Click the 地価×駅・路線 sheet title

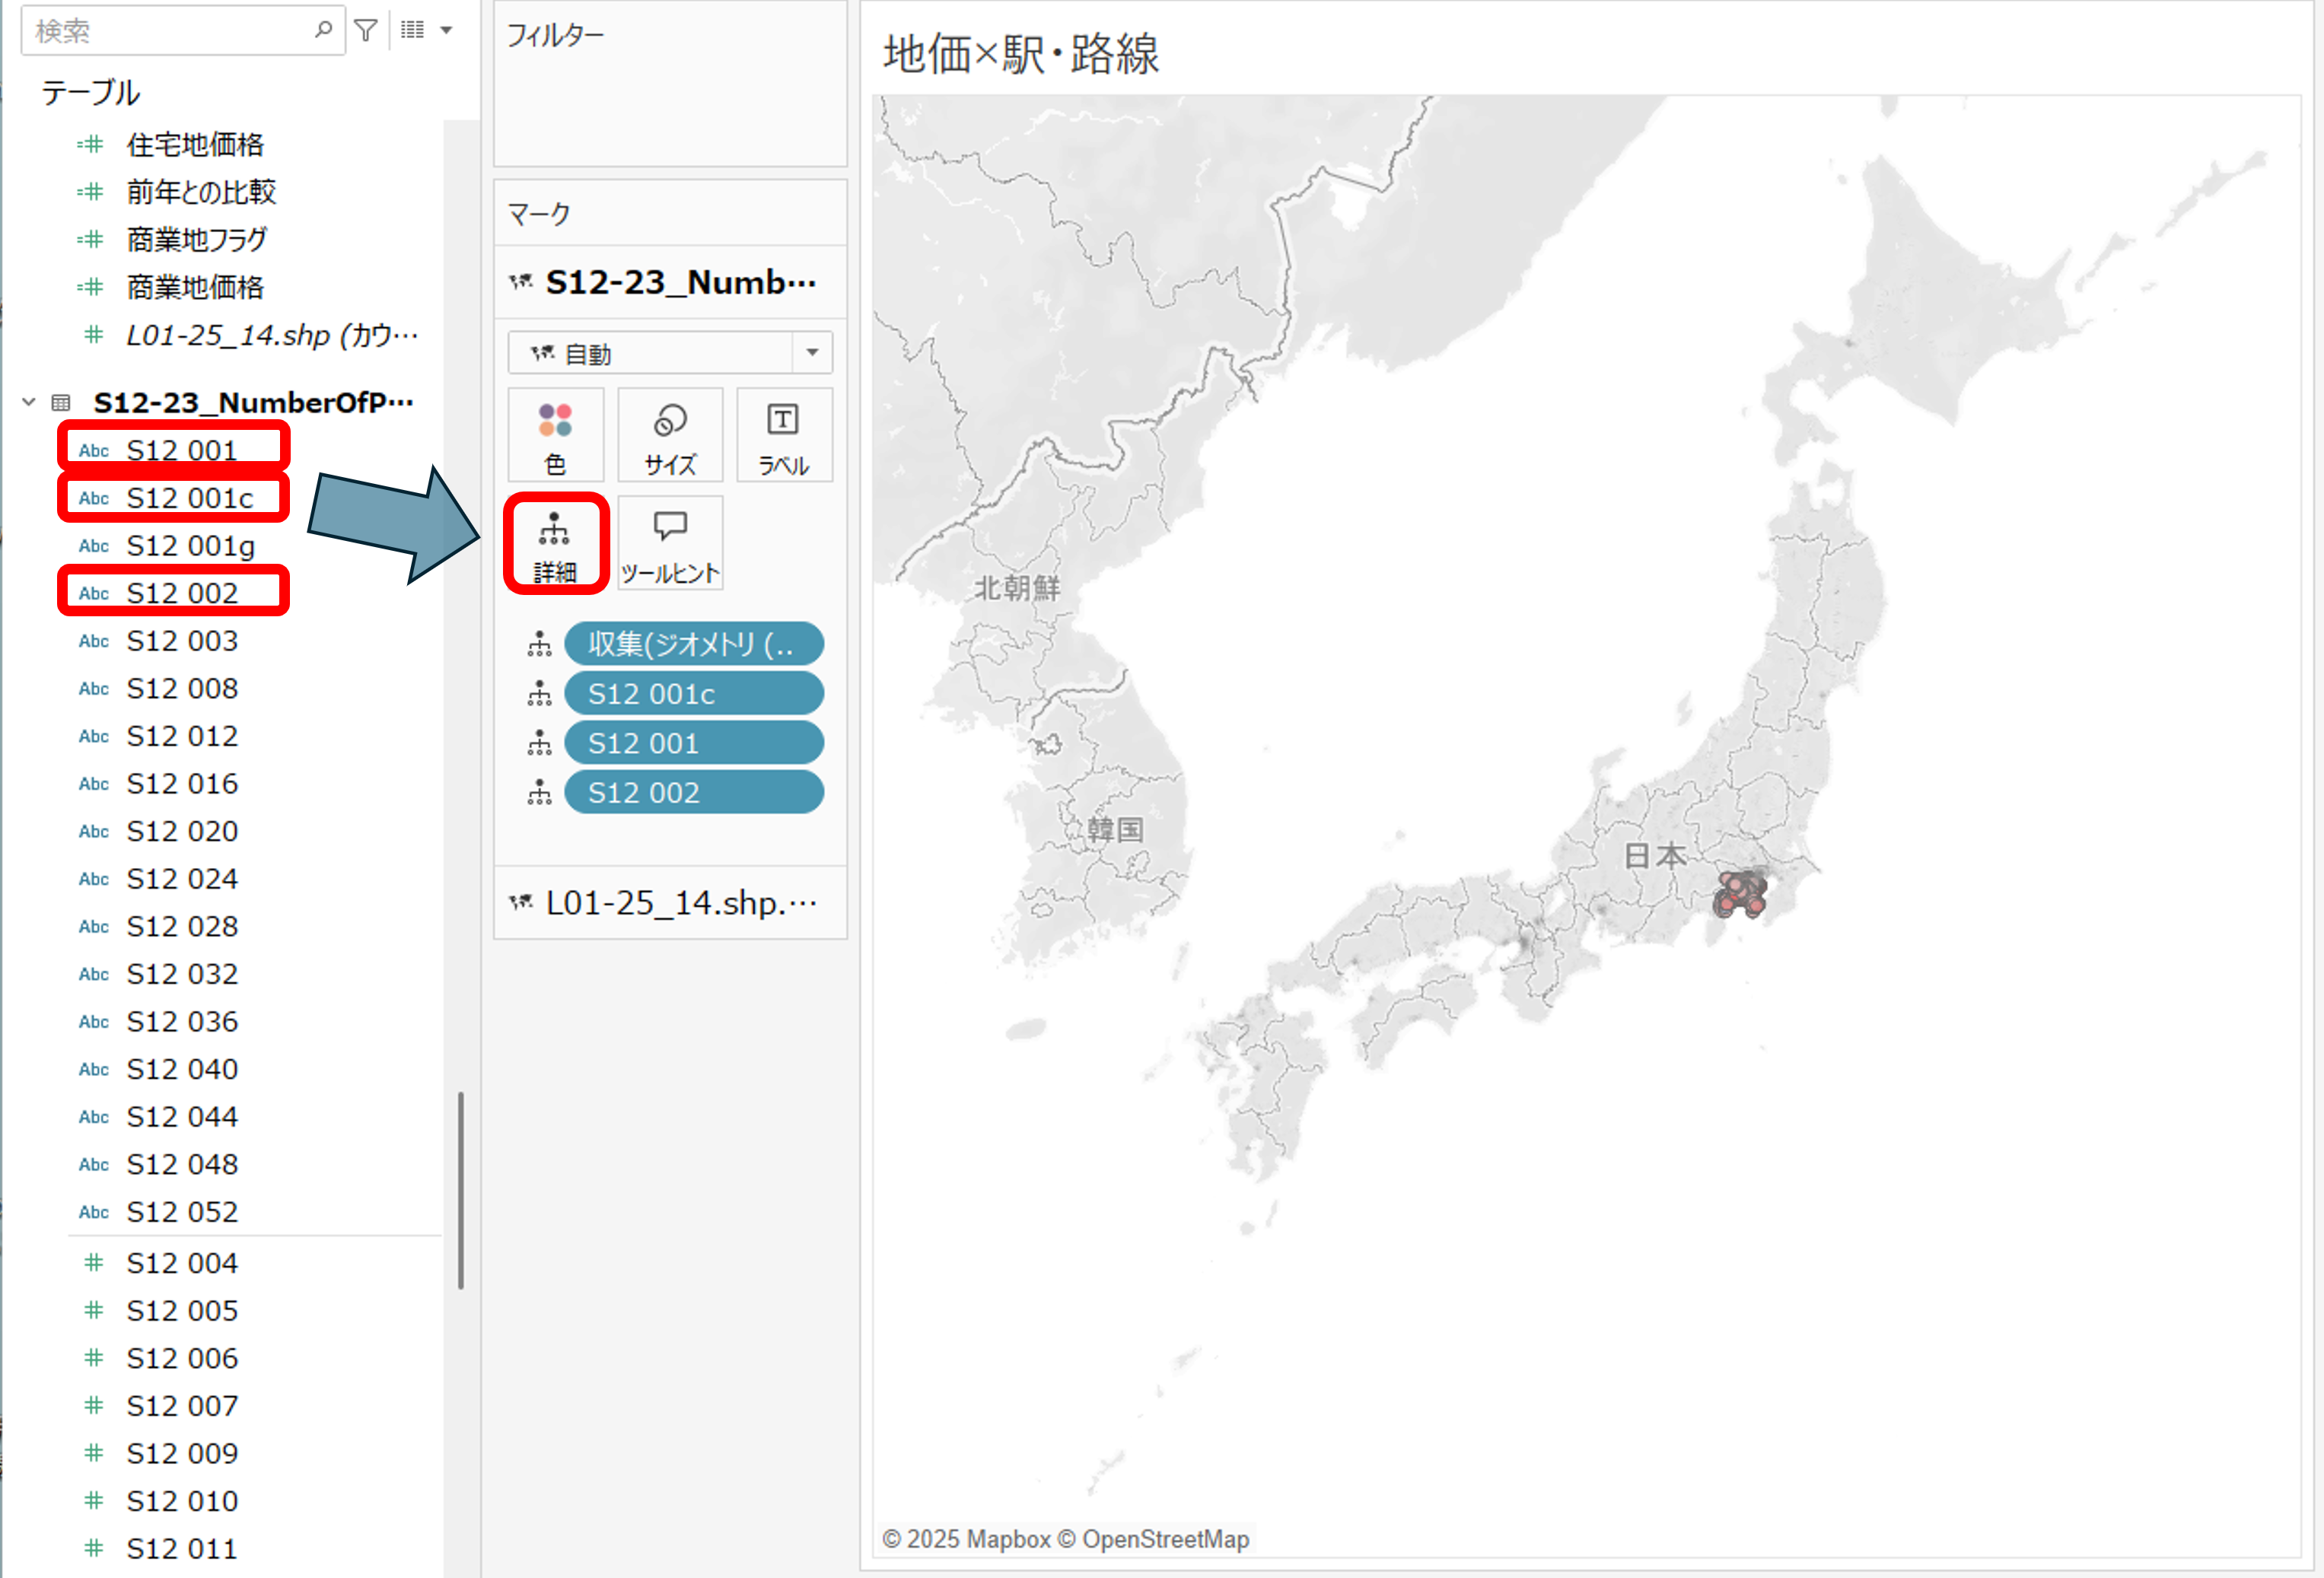[x=1021, y=54]
